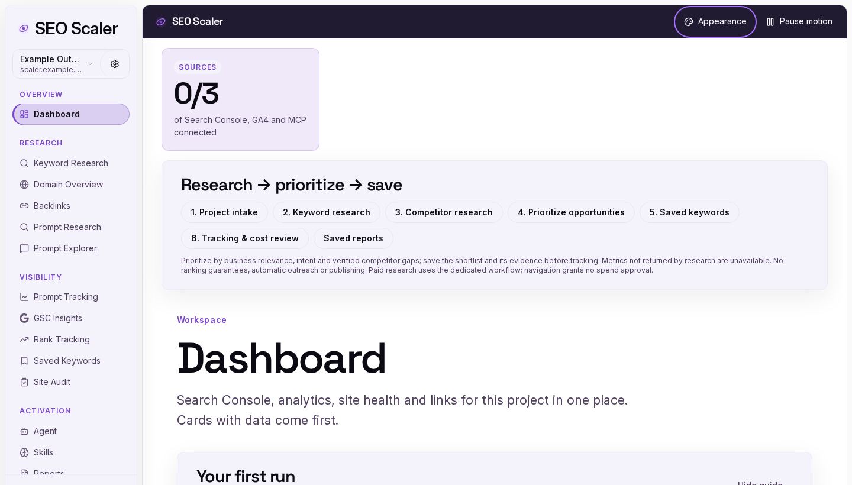The height and width of the screenshot is (485, 852).
Task: Open GSC Insights from sidebar
Action: 71,318
